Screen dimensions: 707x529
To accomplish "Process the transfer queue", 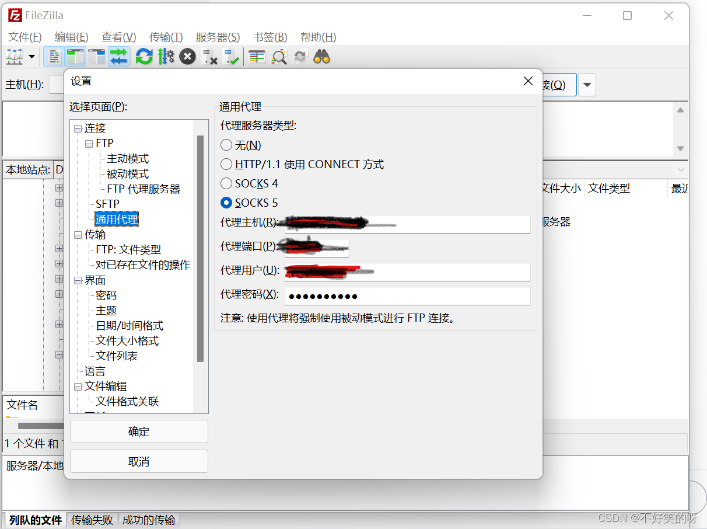I will click(166, 57).
